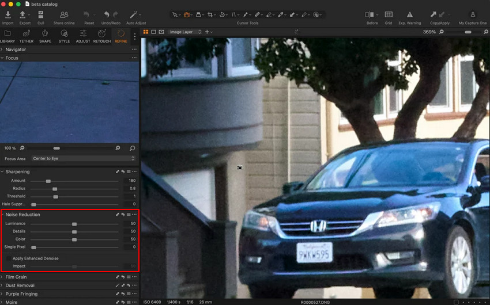Enable Apply Enhanced Denoise checkbox
Screen dimensions: 490x305
9,258
